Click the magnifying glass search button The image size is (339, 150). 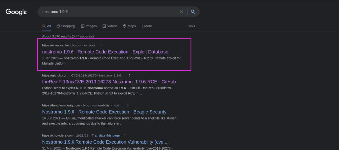click(193, 12)
